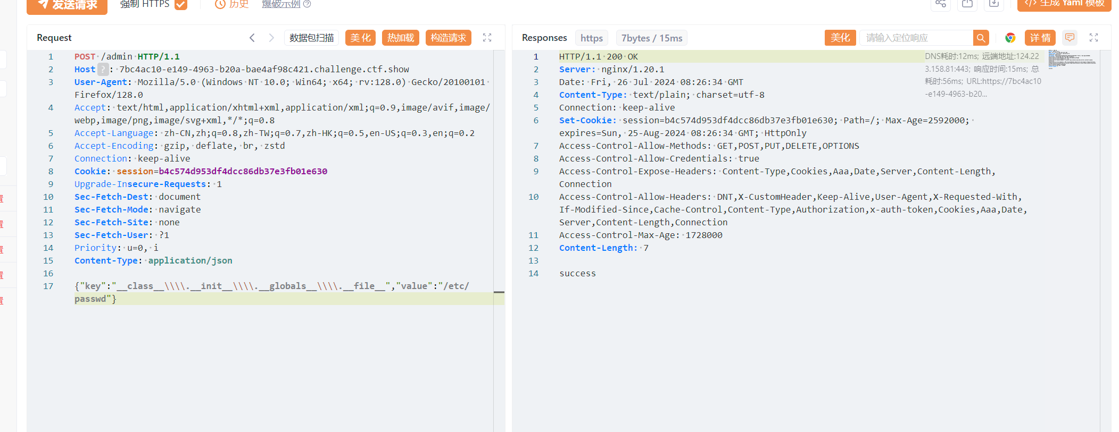Open the 详情 details button
Screen dimensions: 1119x432
click(1040, 38)
